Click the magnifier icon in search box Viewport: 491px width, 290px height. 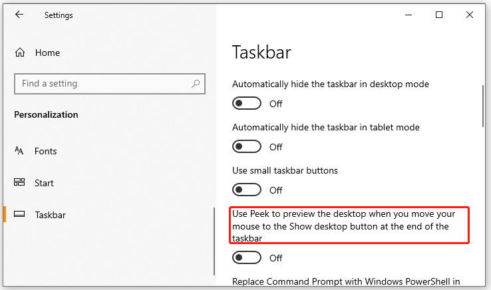(x=196, y=84)
